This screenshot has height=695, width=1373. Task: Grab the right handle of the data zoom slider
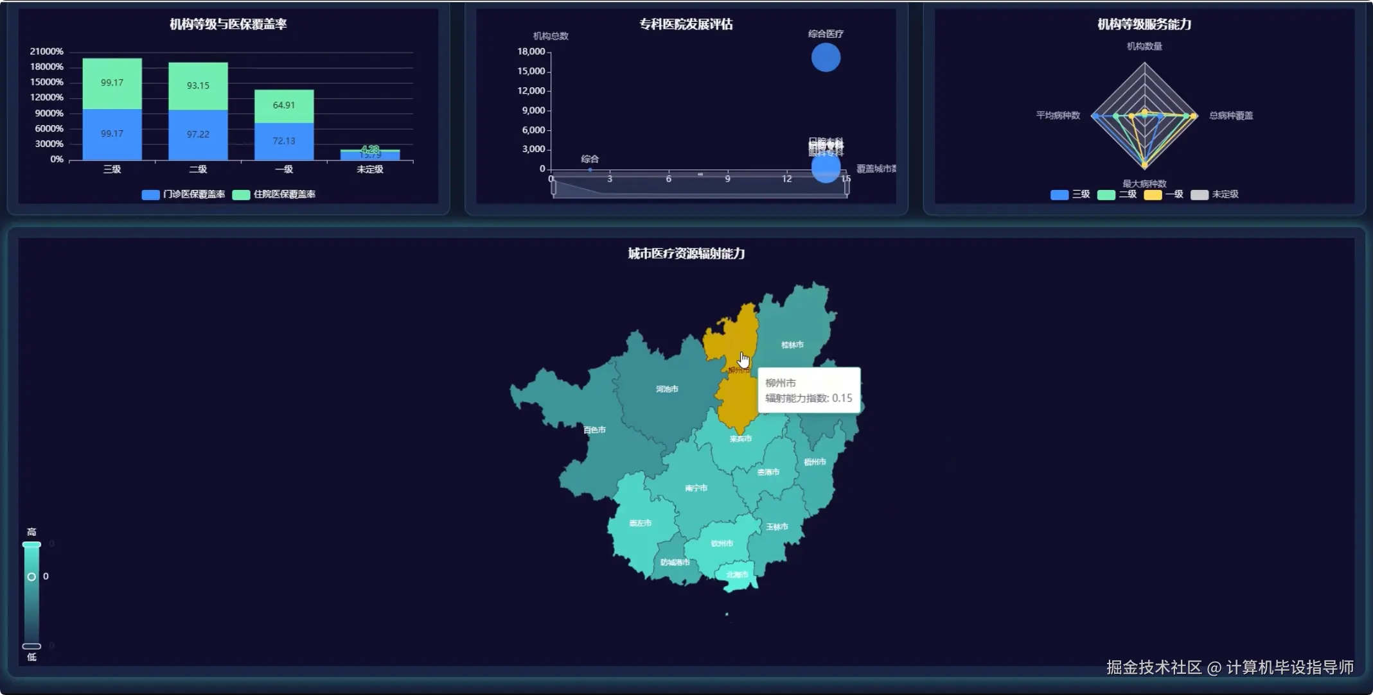847,187
